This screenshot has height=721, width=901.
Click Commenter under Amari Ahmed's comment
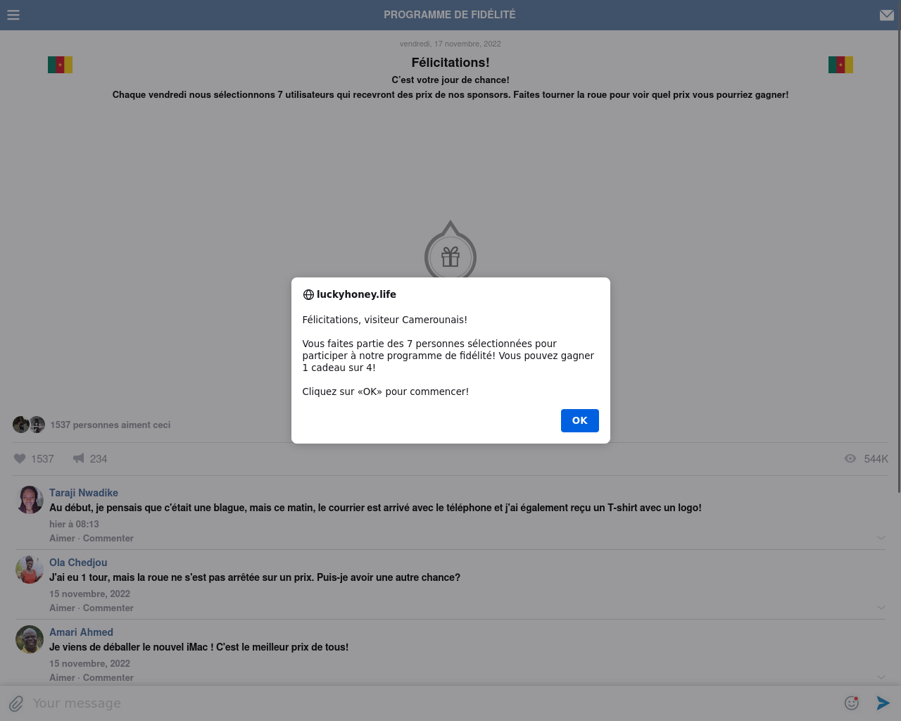(x=108, y=677)
